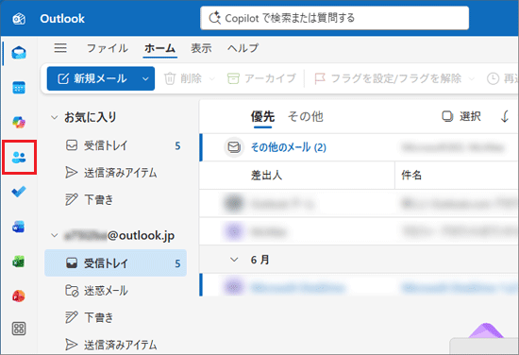Open the People contacts icon
The width and height of the screenshot is (519, 355).
tap(19, 157)
